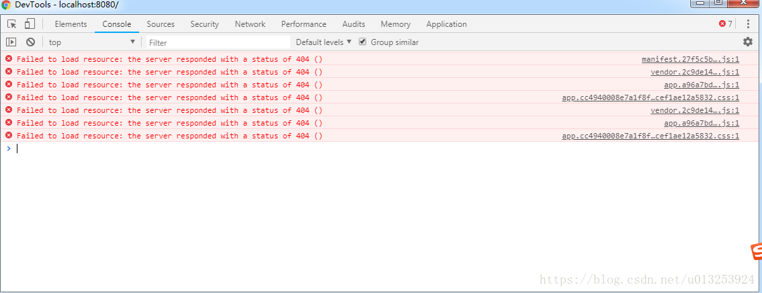Screen dimensions: 762x293
Task: Switch to the Network tab
Action: point(250,24)
